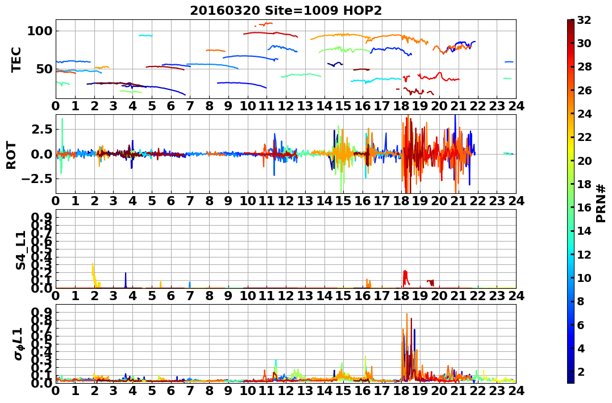Click the colorbar tick label 8
The image size is (612, 403).
coord(581,301)
